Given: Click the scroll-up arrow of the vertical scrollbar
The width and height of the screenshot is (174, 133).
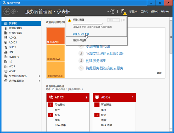Looking at the screenshot, I should [x=171, y=19].
